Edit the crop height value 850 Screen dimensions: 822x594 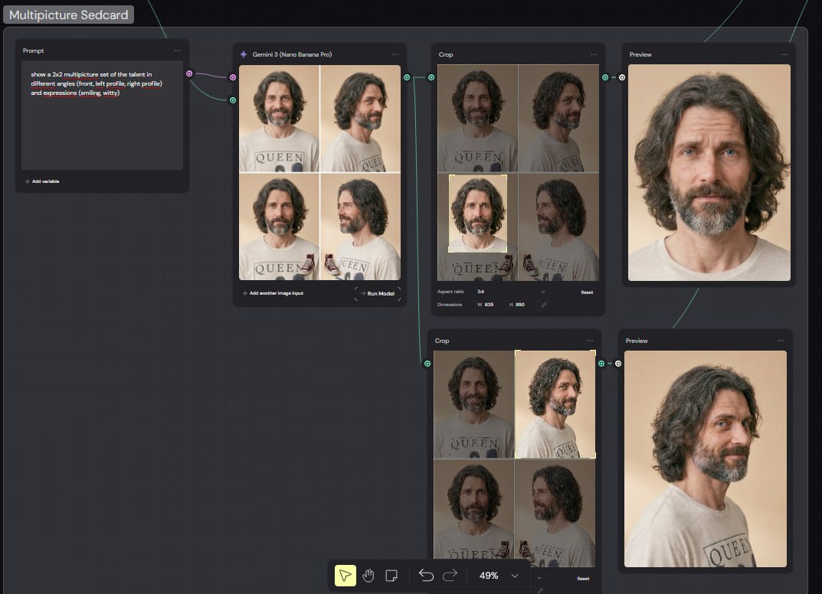(x=520, y=305)
